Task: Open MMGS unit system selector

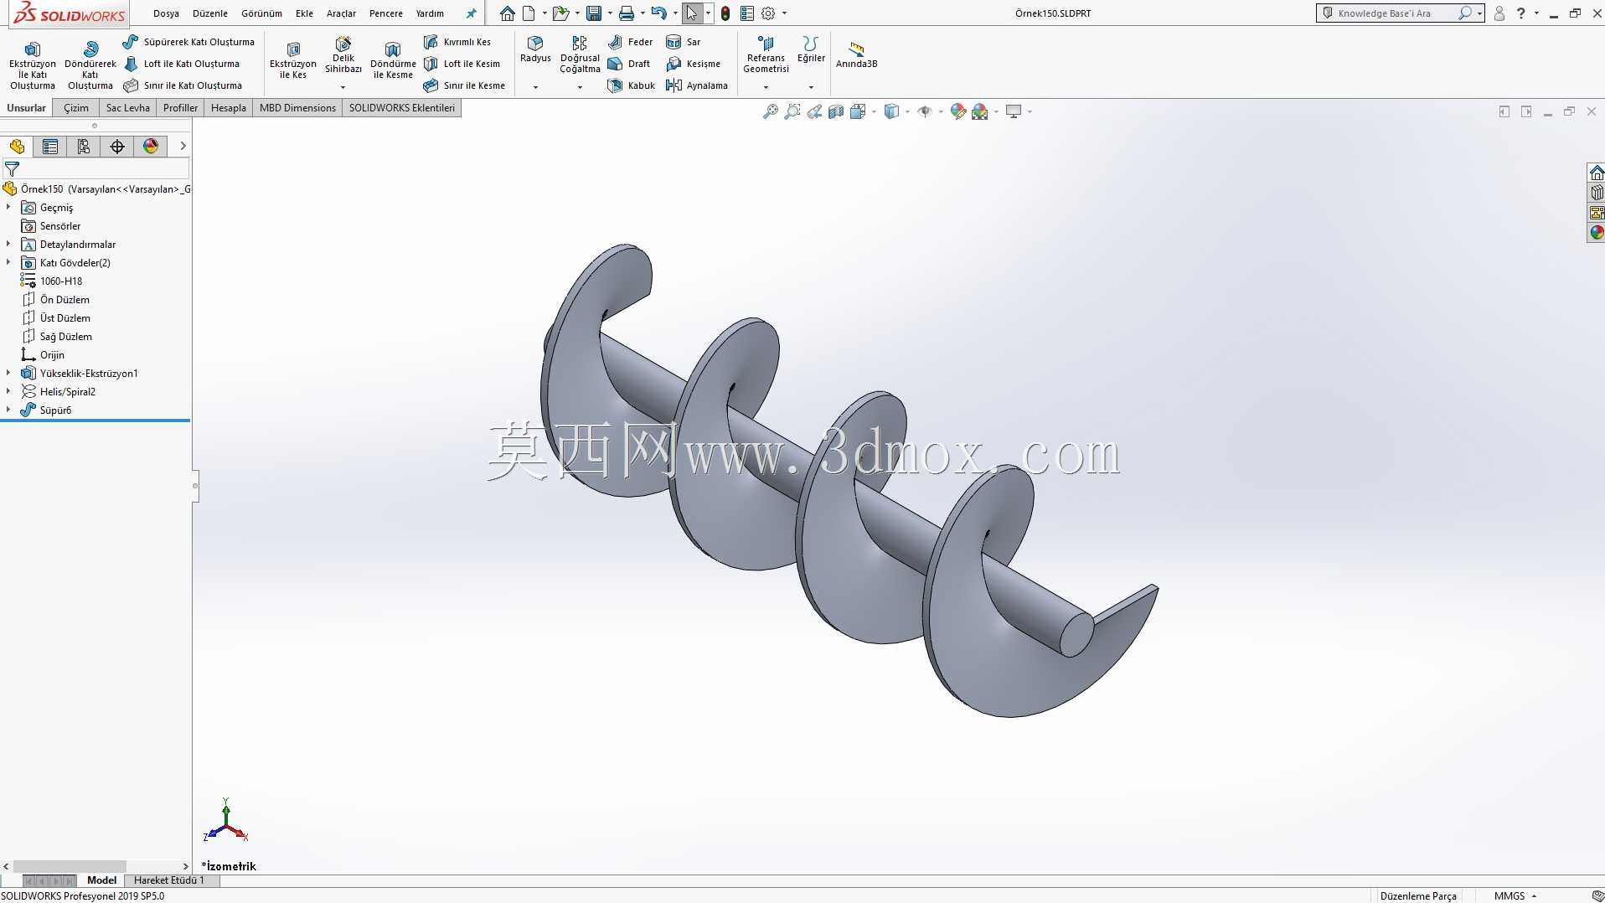Action: coord(1515,896)
